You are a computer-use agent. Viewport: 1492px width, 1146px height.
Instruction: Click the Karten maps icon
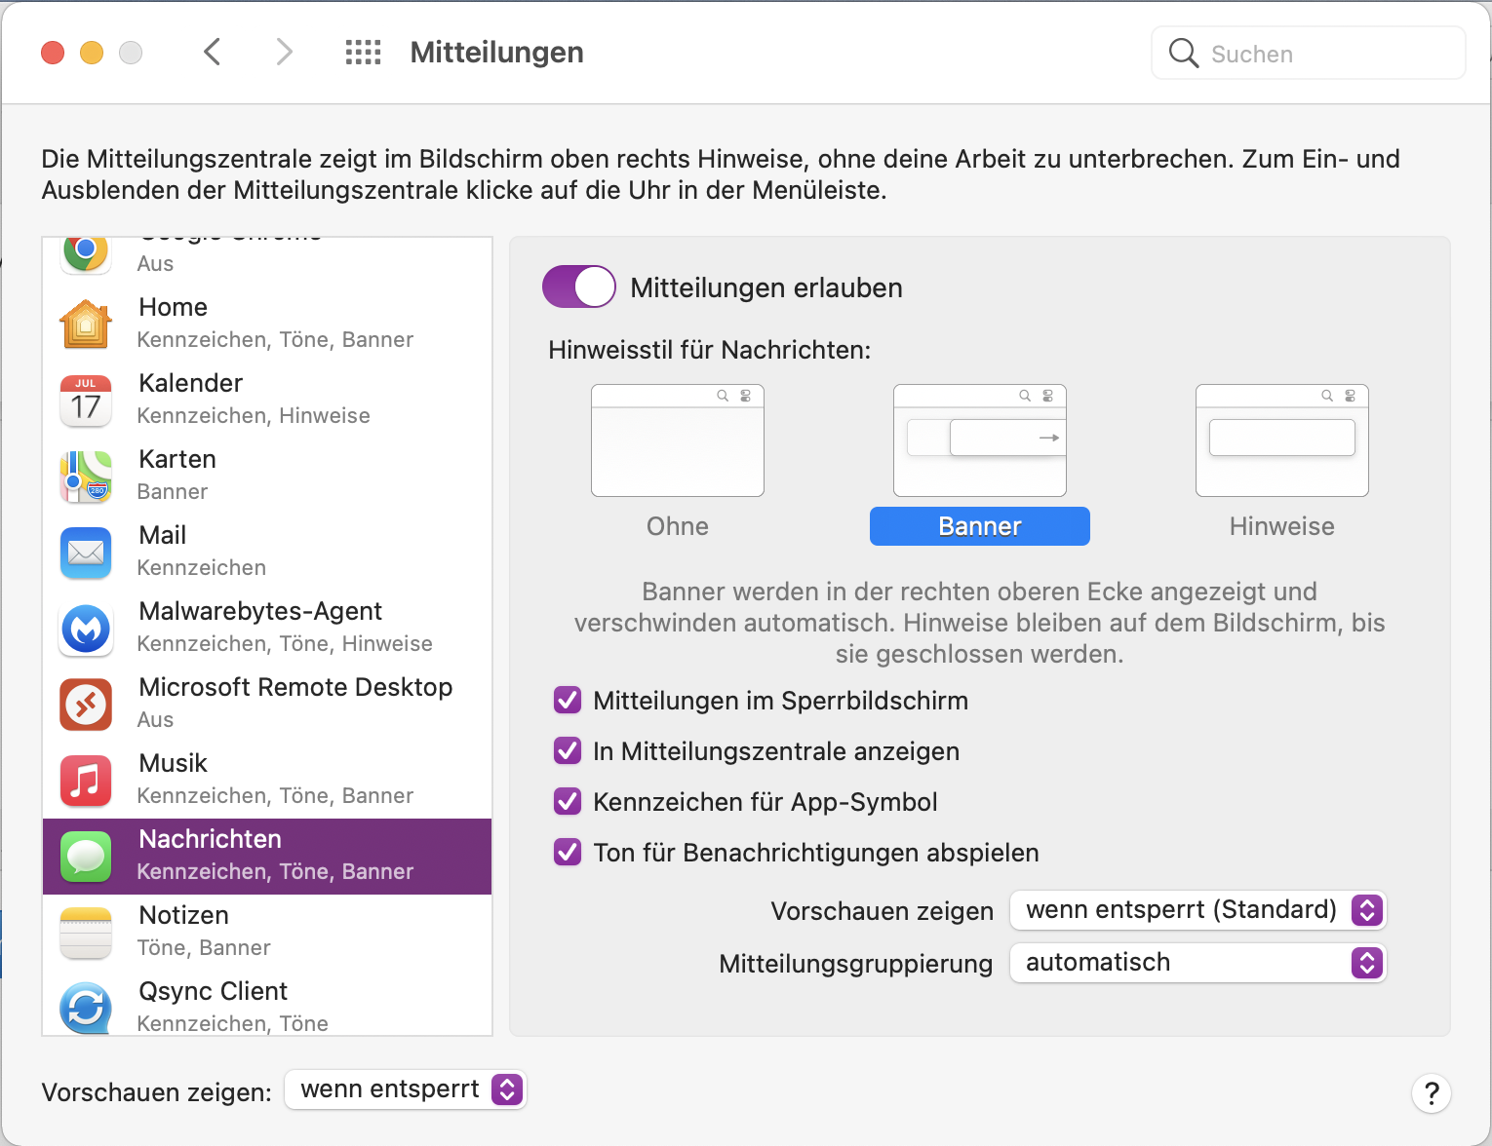pos(86,476)
